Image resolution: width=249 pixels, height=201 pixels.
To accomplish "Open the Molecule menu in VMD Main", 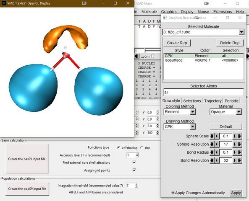I will click(x=149, y=12).
